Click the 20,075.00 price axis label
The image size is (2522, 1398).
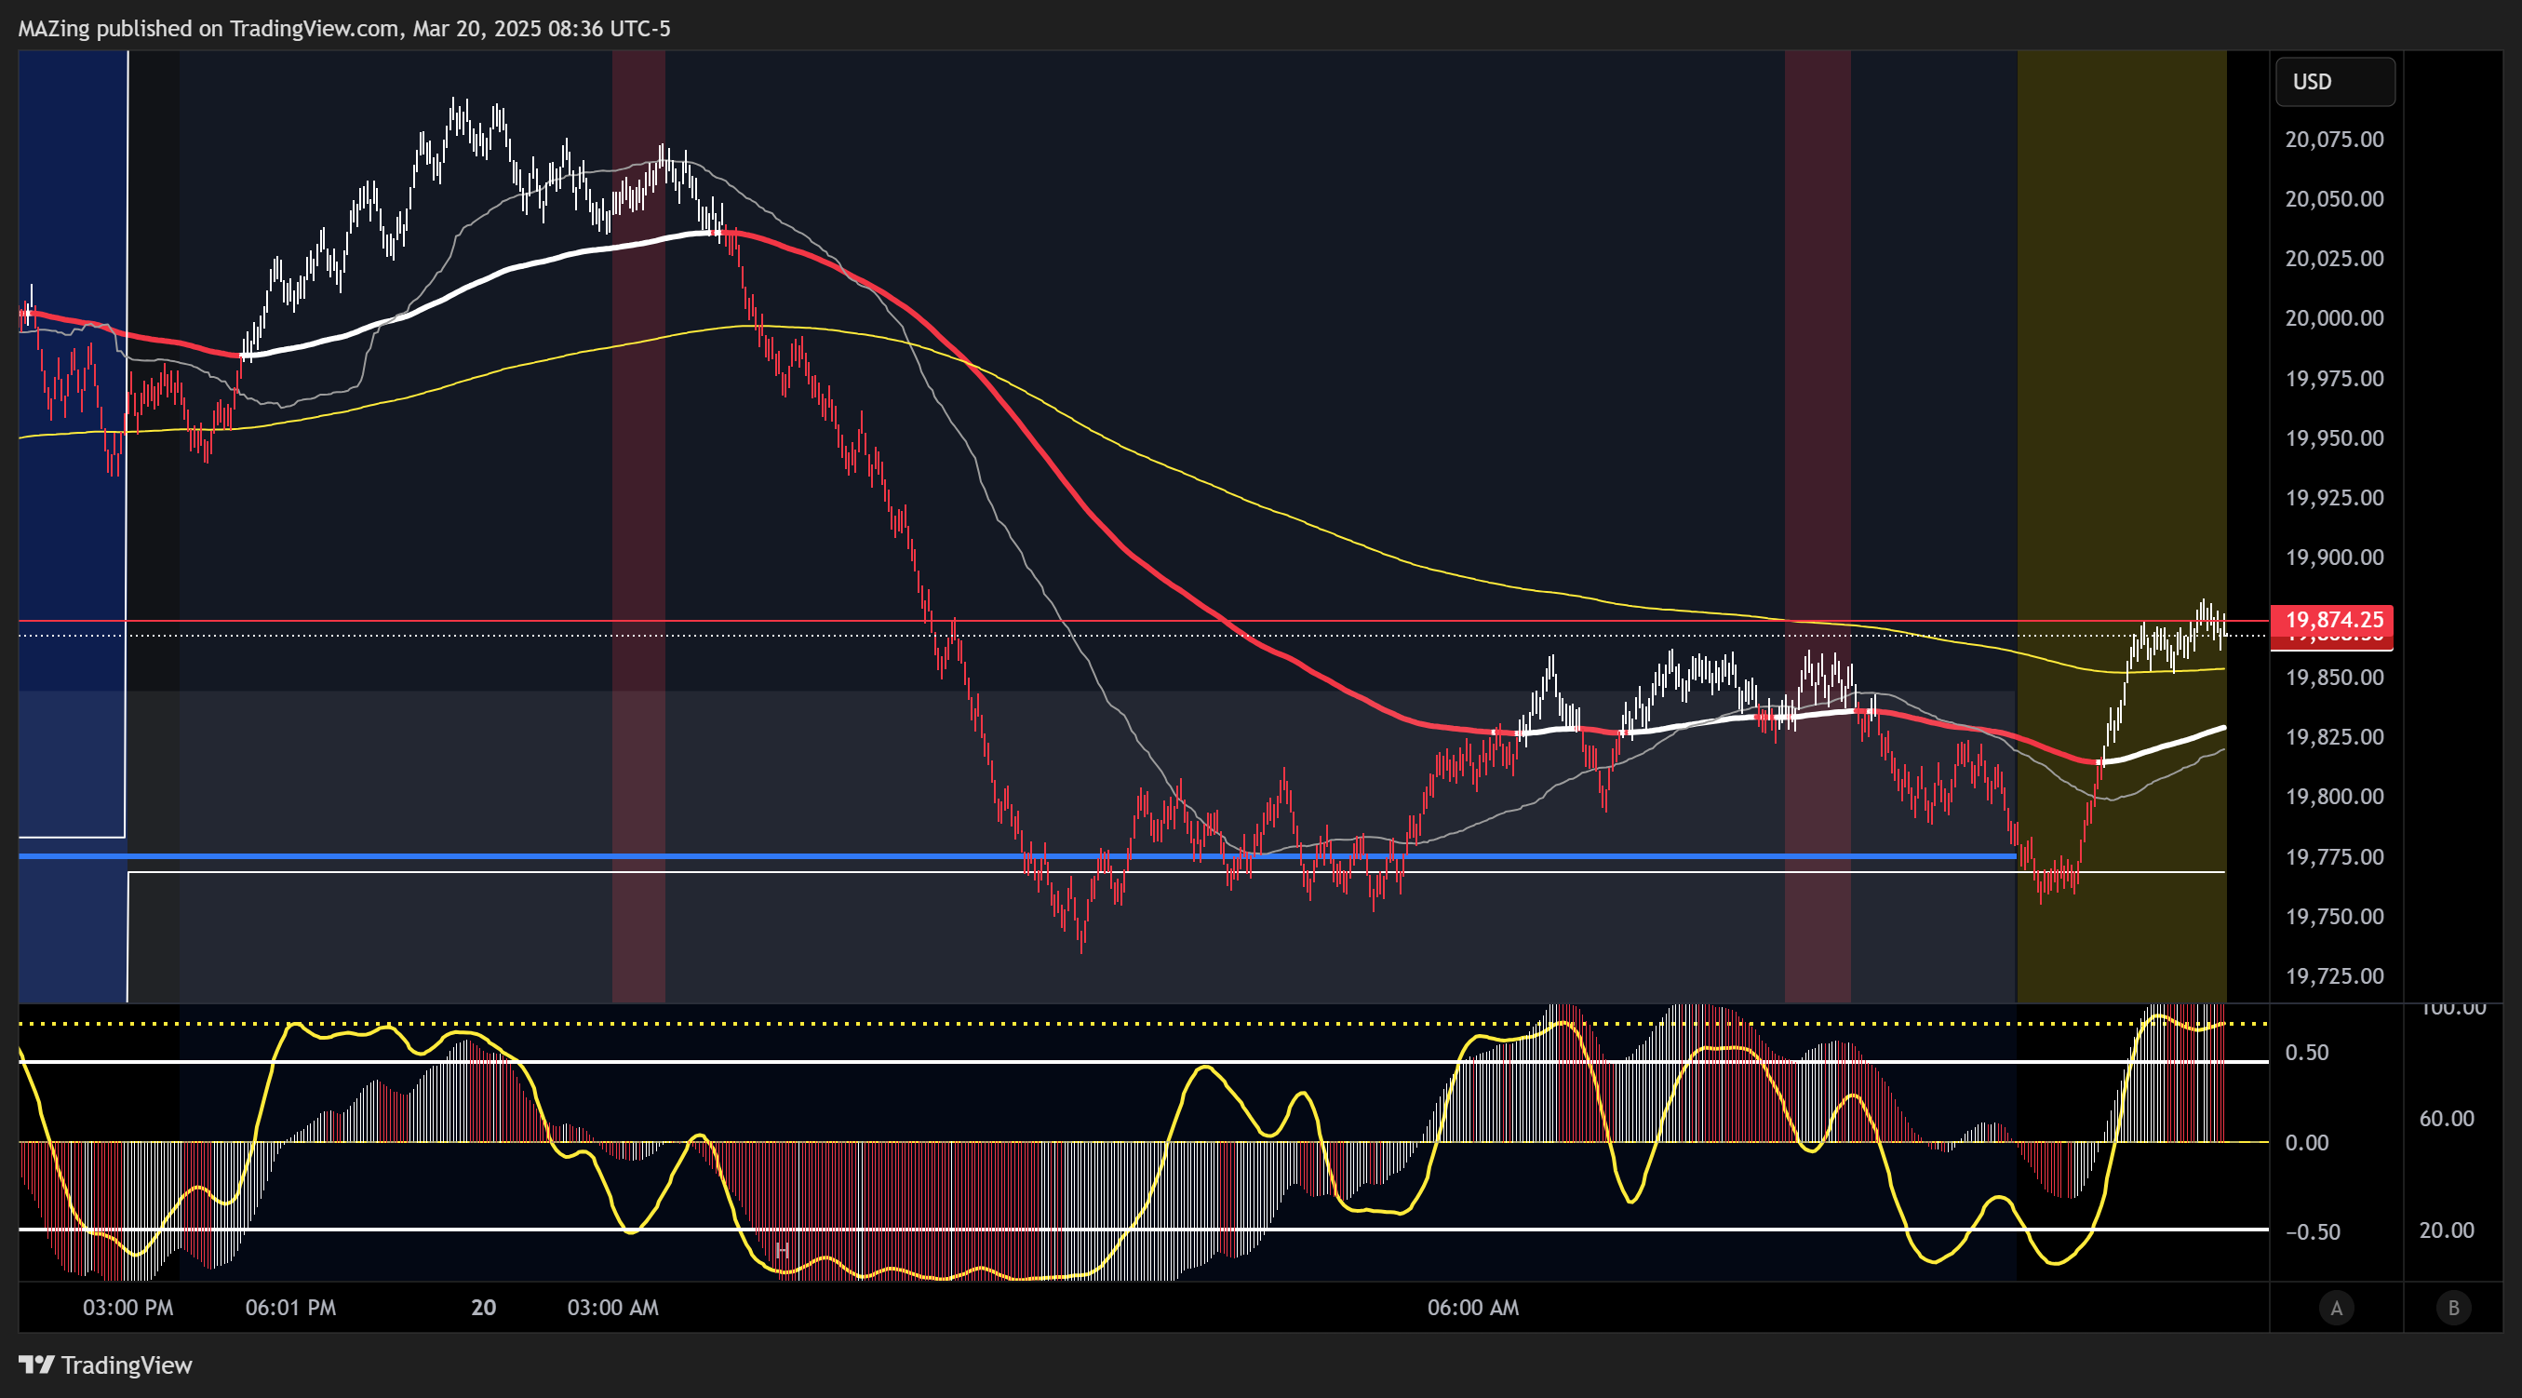tap(2334, 140)
